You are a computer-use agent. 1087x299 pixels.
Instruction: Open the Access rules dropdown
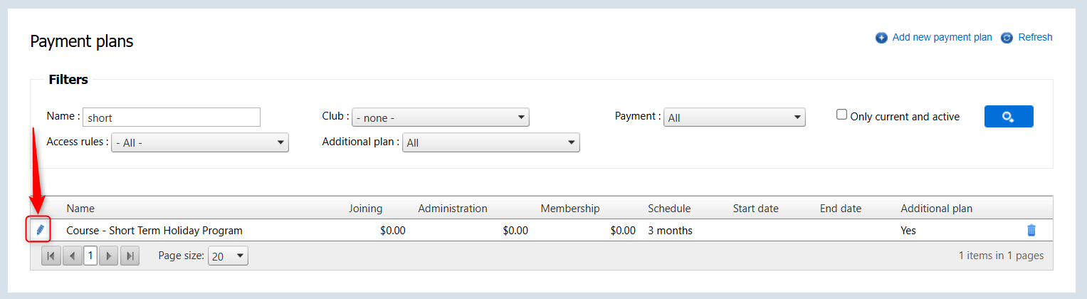[199, 143]
